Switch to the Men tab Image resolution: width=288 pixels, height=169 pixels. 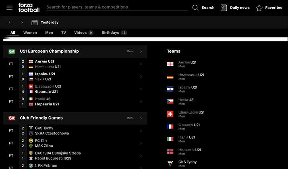49,33
